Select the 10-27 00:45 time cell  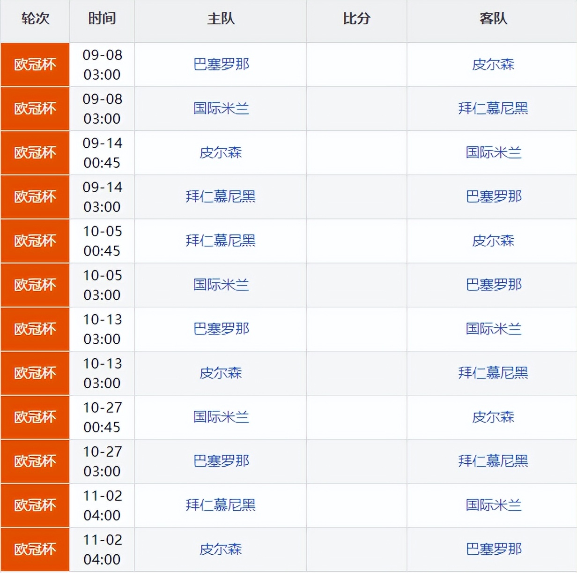[x=102, y=417]
